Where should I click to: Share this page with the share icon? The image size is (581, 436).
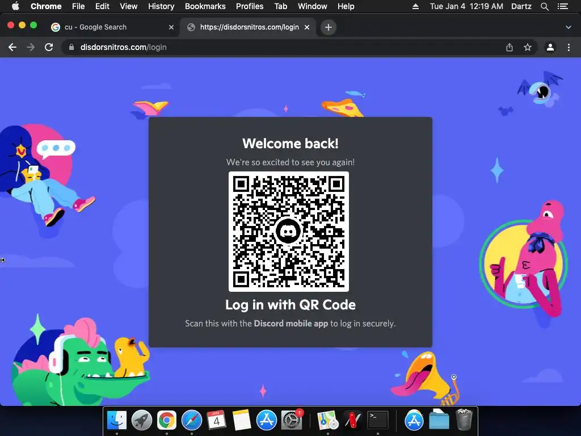pos(510,47)
